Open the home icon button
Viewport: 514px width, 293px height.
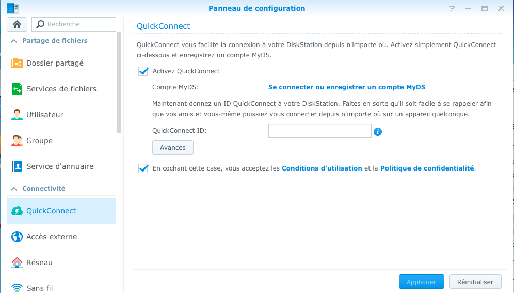coord(17,24)
